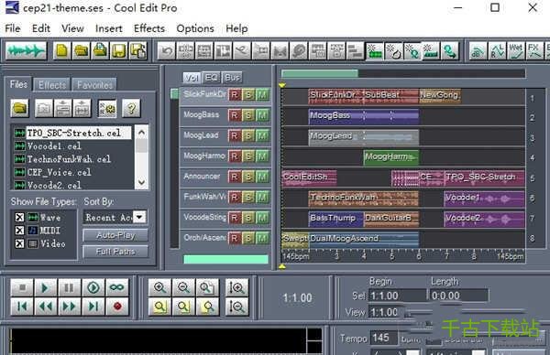550x355 pixels.
Task: Click the Zoom In horizontally magnifier icon
Action: (159, 288)
